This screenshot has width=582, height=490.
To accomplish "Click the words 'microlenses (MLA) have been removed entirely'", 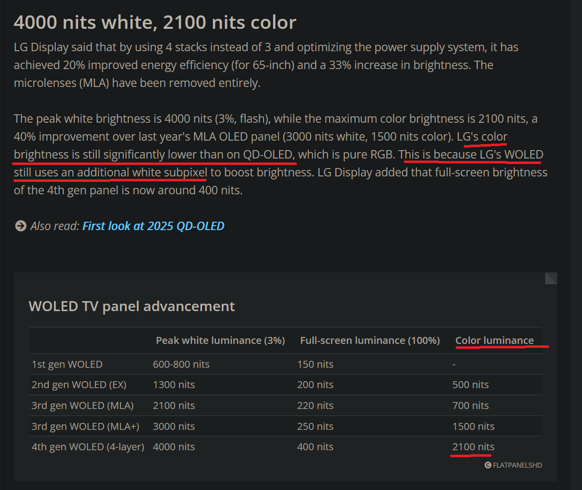I will point(136,82).
